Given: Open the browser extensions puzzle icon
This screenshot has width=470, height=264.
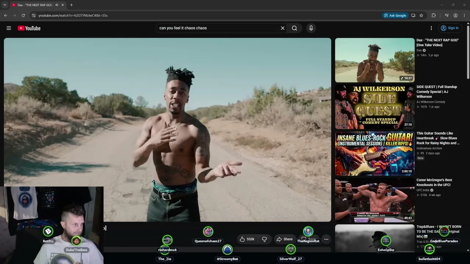Looking at the screenshot, I should click(x=434, y=15).
